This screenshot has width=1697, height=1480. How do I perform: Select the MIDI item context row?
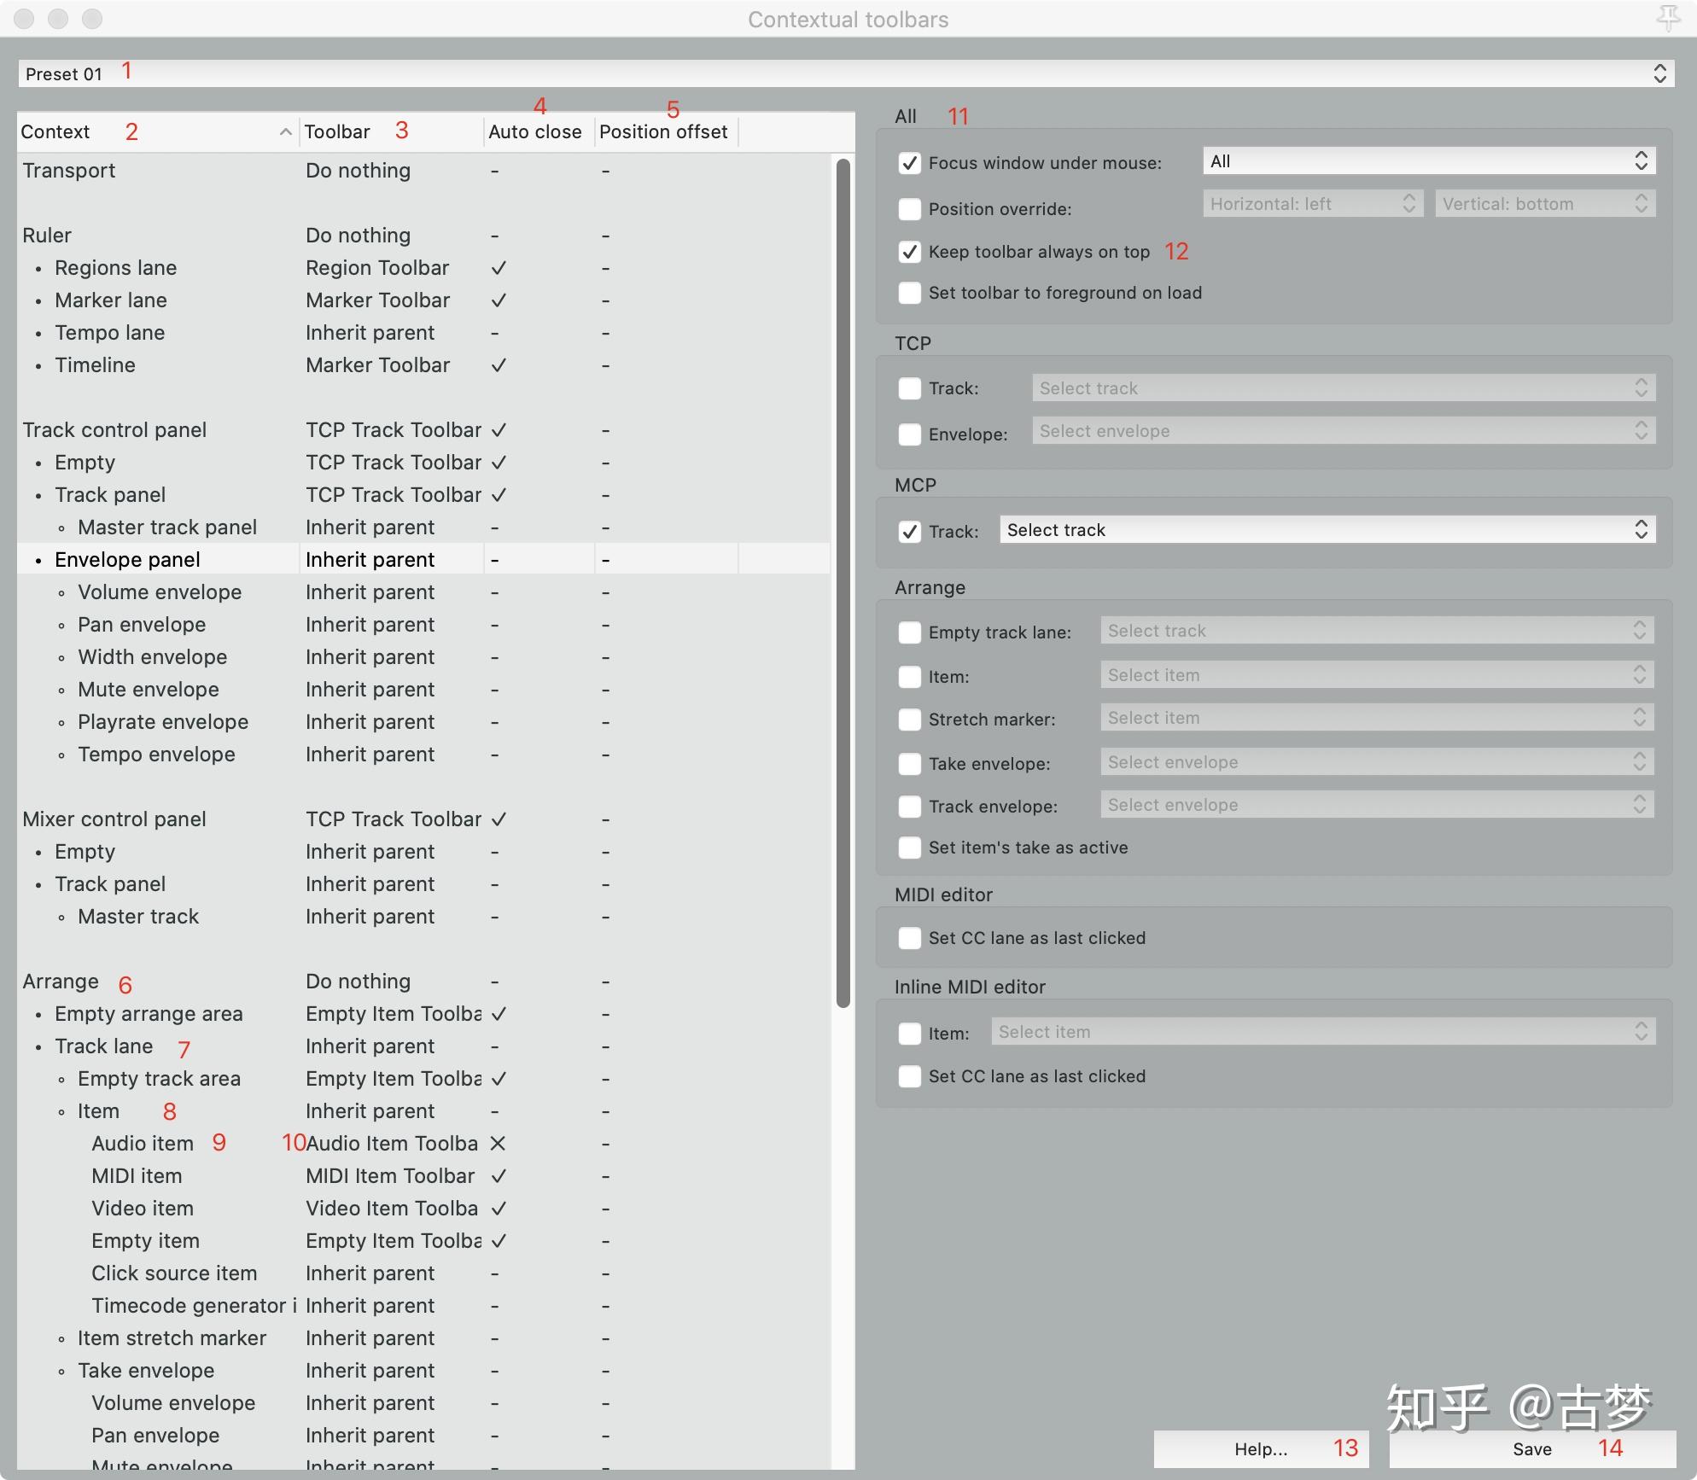(x=137, y=1175)
